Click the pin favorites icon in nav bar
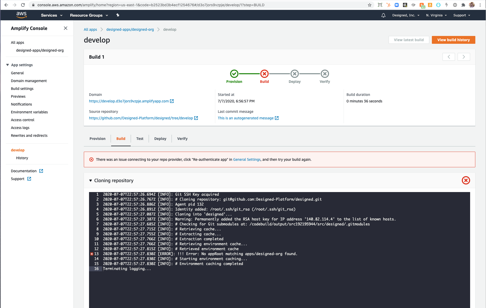Viewport: 486px width, 308px height. coord(118,15)
